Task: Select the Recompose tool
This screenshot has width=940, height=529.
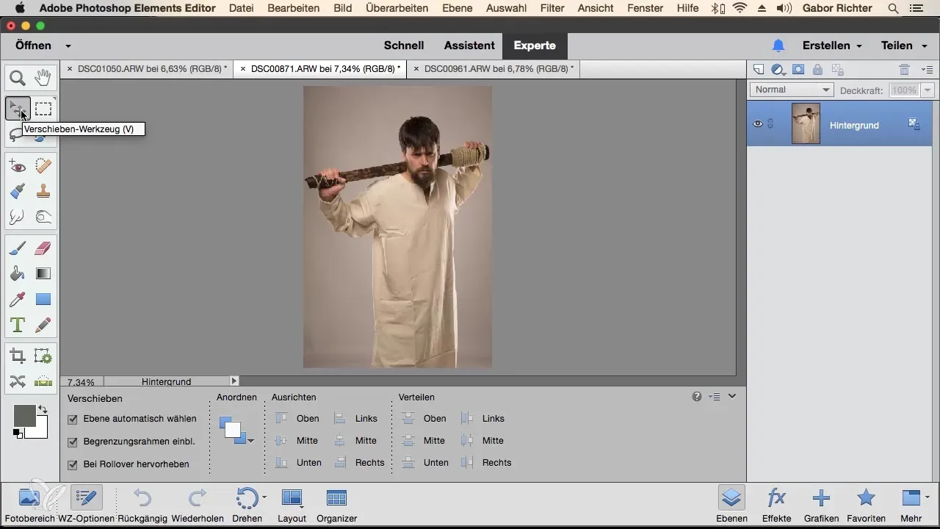Action: point(43,356)
